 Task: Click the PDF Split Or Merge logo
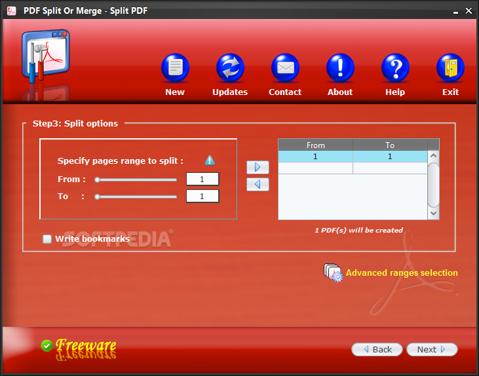coord(45,56)
